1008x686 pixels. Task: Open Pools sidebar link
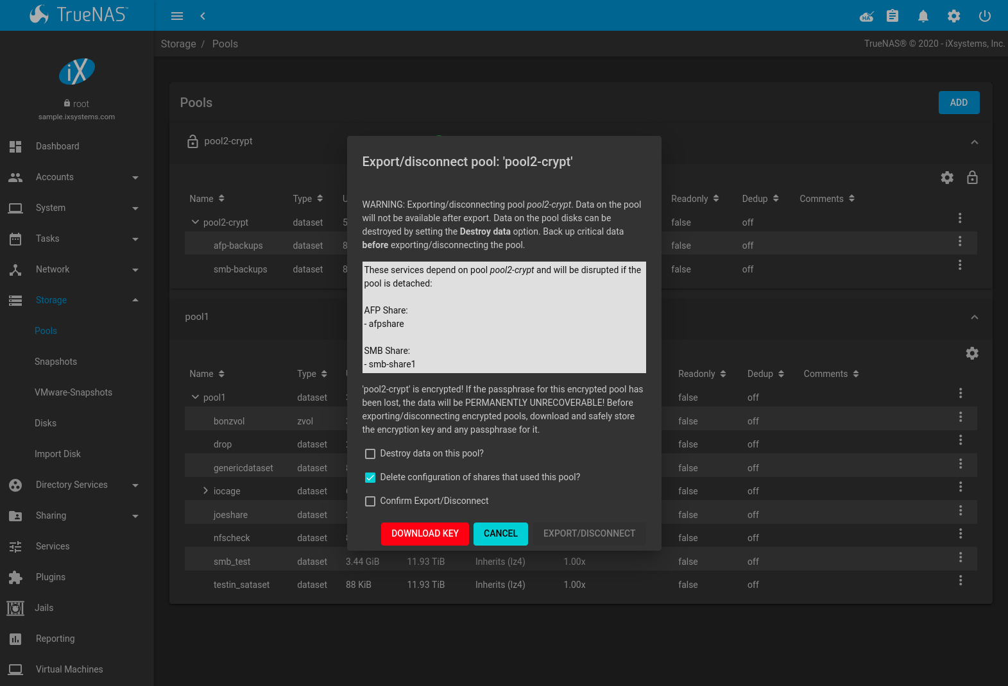[x=46, y=331]
